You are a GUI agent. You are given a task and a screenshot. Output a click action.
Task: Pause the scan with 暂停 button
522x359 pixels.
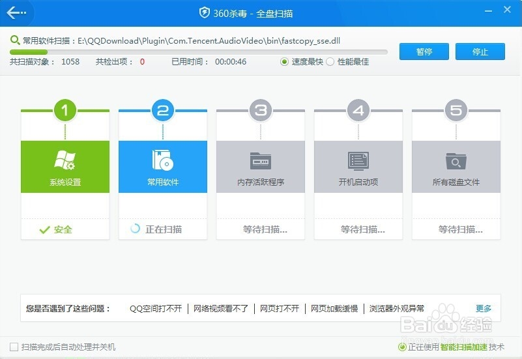(424, 51)
